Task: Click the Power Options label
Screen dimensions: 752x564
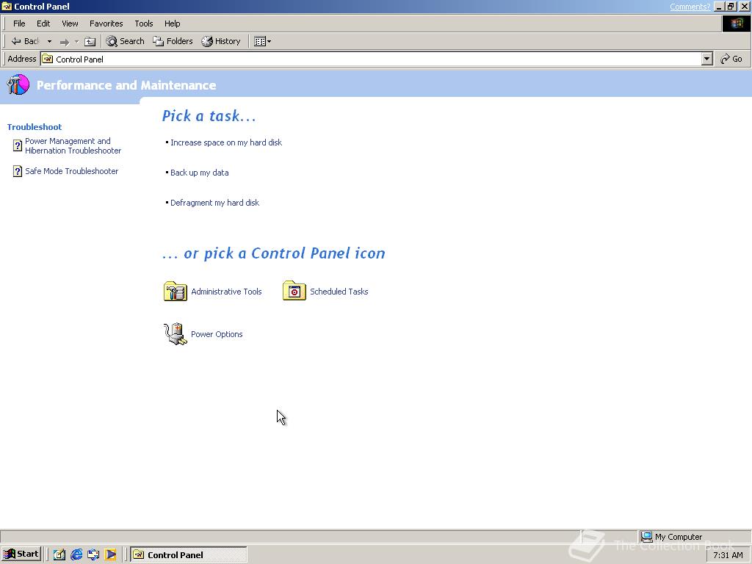Action: (x=217, y=334)
